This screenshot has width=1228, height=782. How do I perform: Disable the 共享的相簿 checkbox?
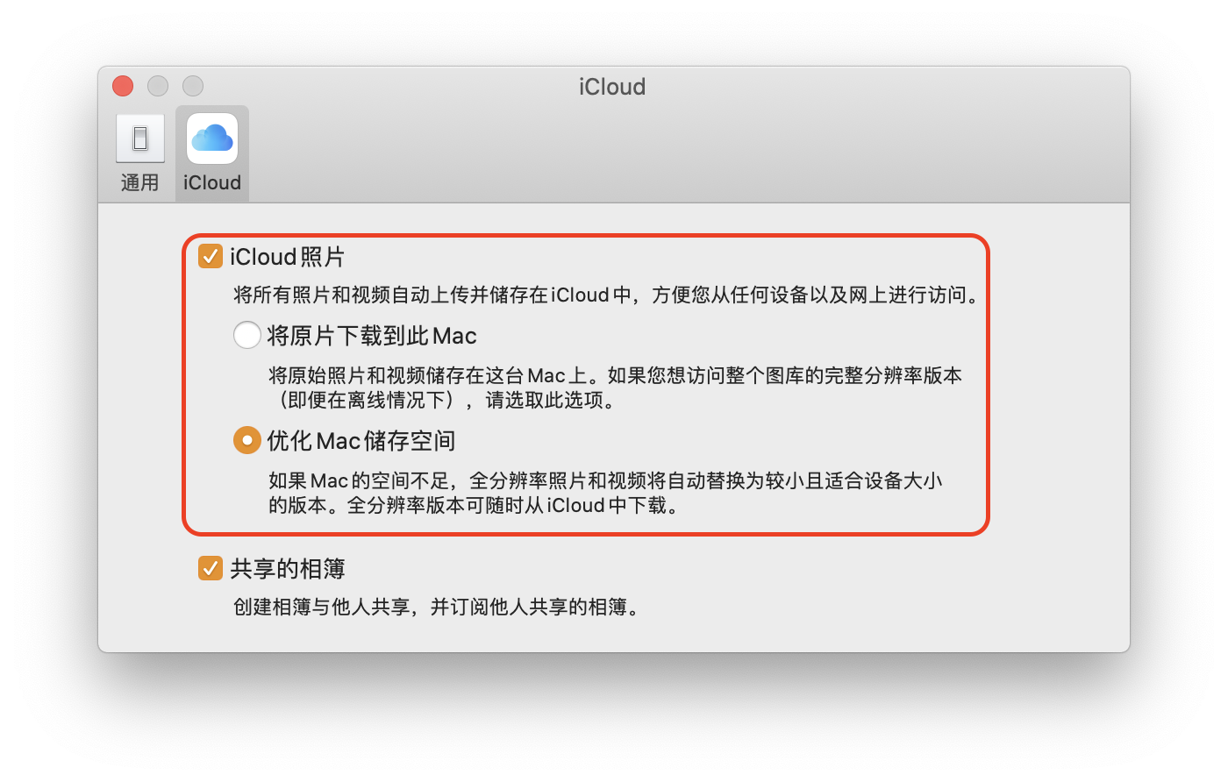(x=210, y=568)
